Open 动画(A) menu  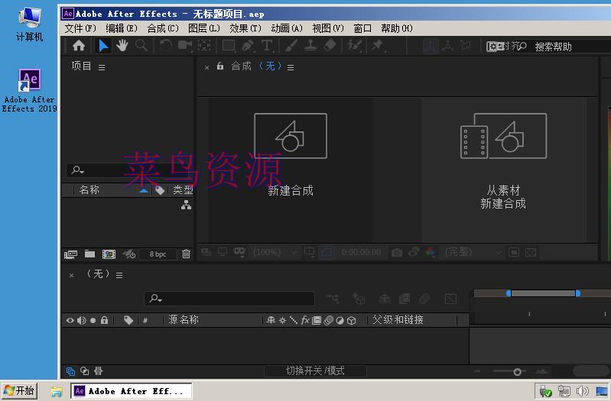pyautogui.click(x=287, y=28)
